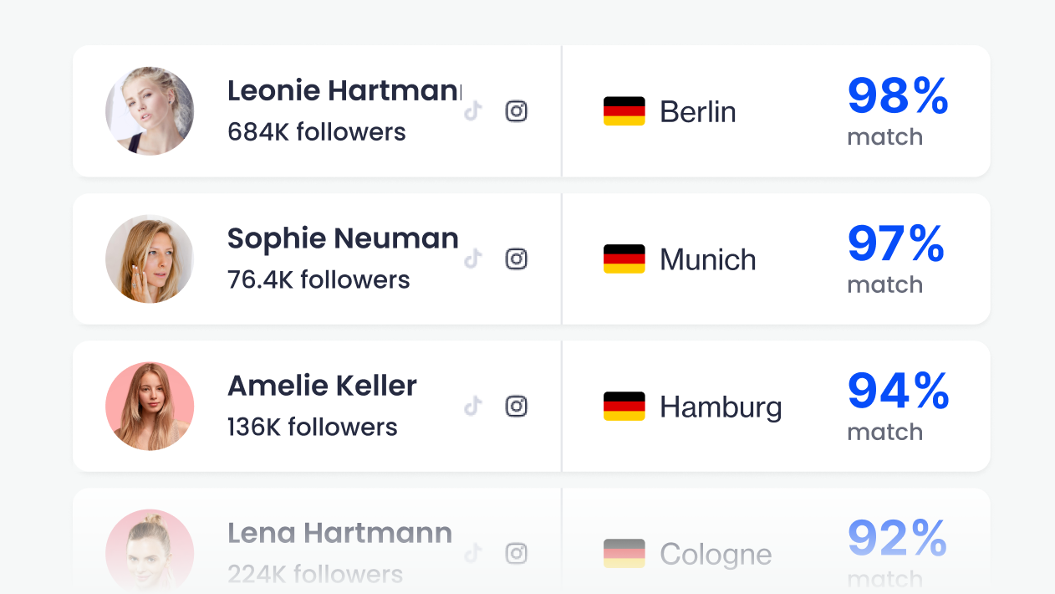This screenshot has height=594, width=1055.
Task: View Lena Hartmann's profile photo
Action: (150, 552)
